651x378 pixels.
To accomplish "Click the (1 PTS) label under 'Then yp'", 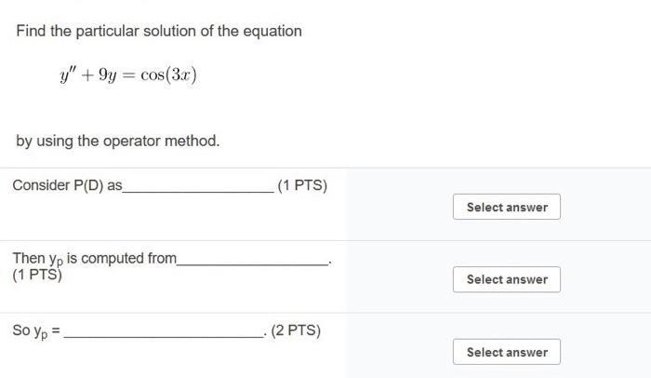I will 37,275.
